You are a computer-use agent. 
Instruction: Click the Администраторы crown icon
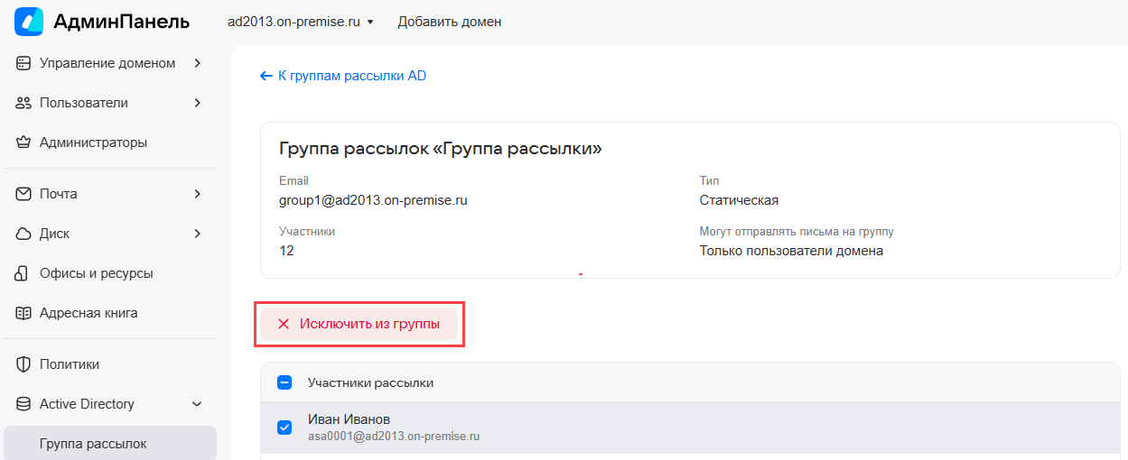click(24, 143)
